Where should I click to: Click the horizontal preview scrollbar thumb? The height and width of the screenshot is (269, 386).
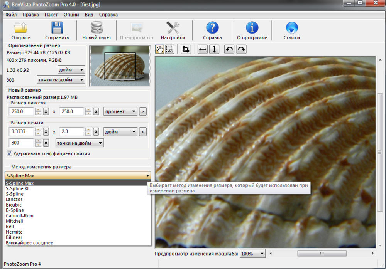point(322,253)
